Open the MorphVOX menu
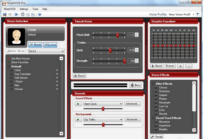Viewport: 203px width, 139px height. coord(10,9)
